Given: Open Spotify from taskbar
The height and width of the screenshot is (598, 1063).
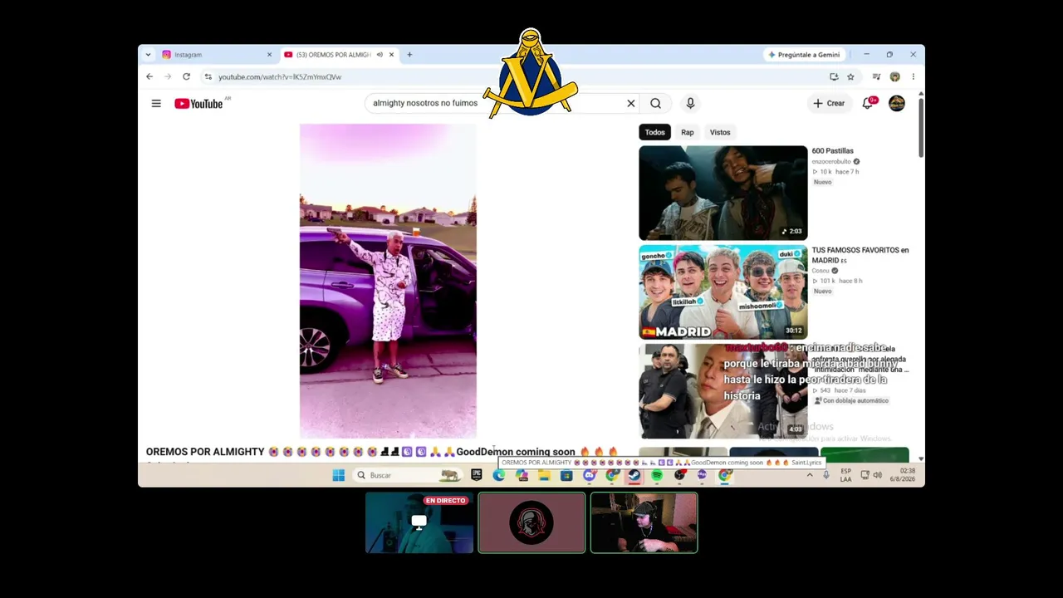Looking at the screenshot, I should coord(657,475).
